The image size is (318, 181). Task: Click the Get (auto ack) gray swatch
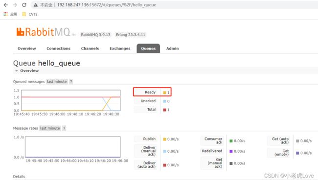point(297,141)
